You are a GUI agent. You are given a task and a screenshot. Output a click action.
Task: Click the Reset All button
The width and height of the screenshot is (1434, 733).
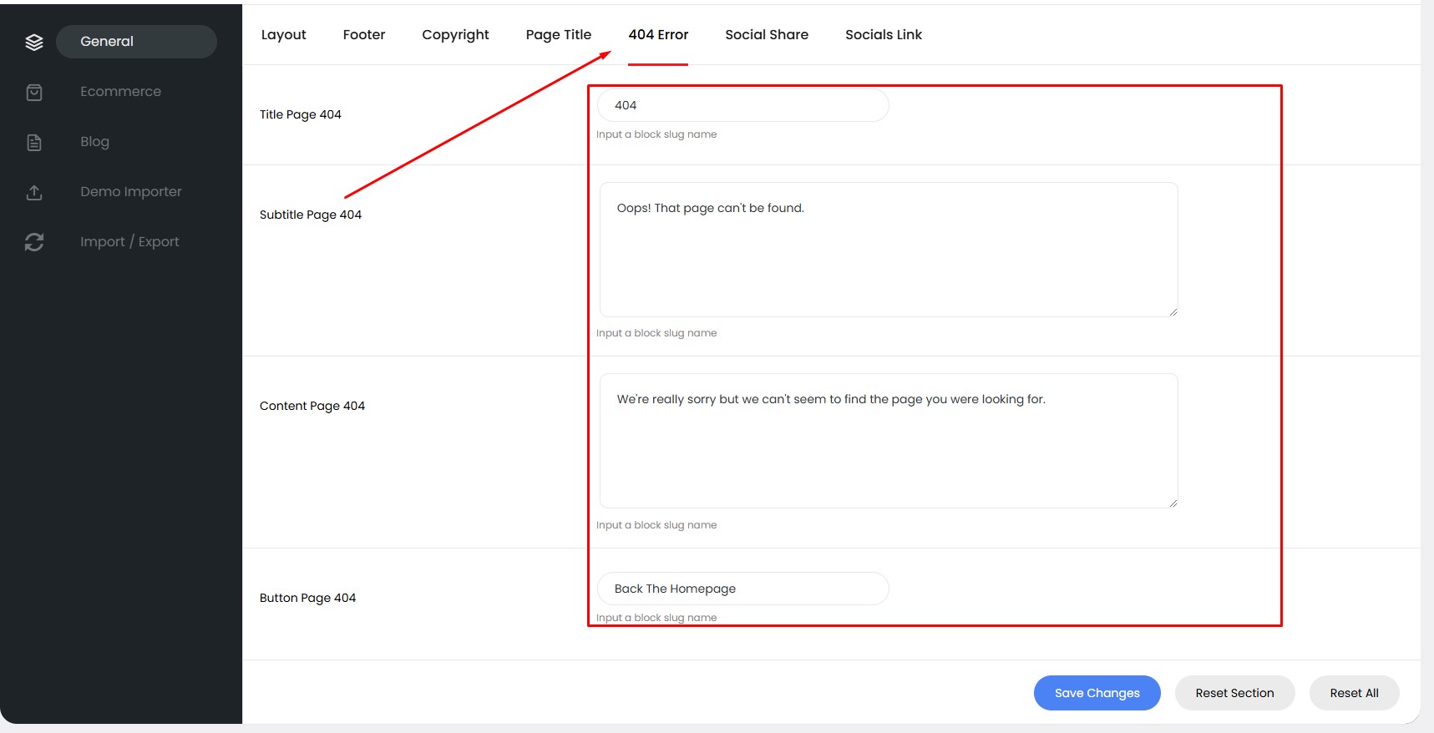coord(1354,693)
